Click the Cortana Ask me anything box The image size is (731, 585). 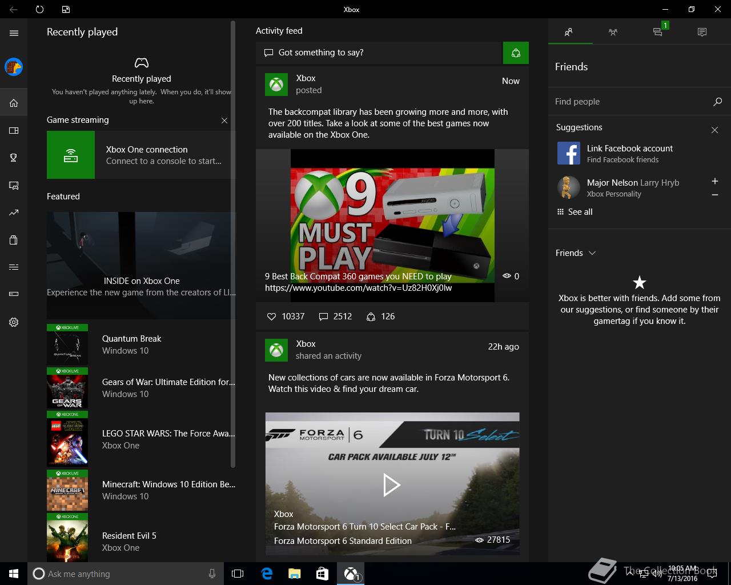(124, 574)
